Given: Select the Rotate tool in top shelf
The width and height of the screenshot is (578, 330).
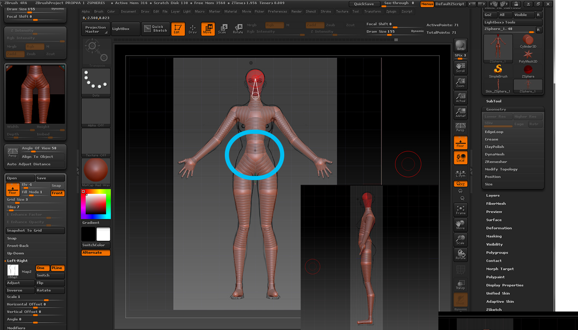Looking at the screenshot, I should coord(238,29).
